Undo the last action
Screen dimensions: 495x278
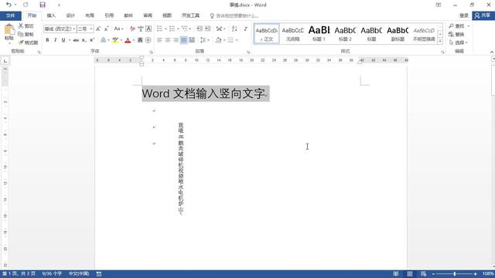click(x=9, y=5)
